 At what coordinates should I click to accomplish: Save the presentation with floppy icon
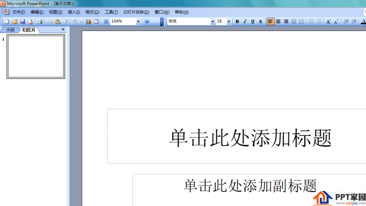point(22,22)
